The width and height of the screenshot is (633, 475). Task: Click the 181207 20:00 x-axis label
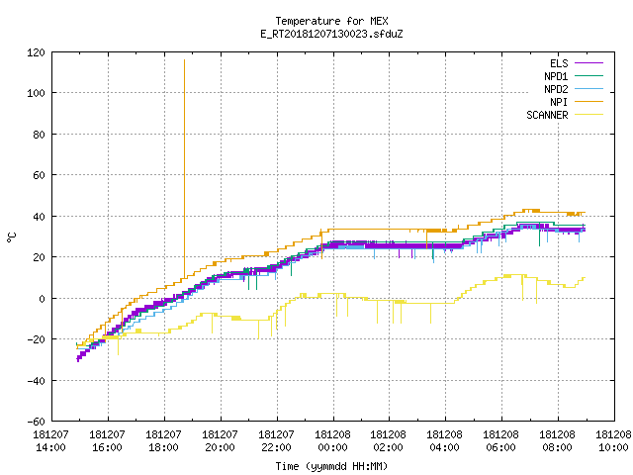[x=220, y=441]
